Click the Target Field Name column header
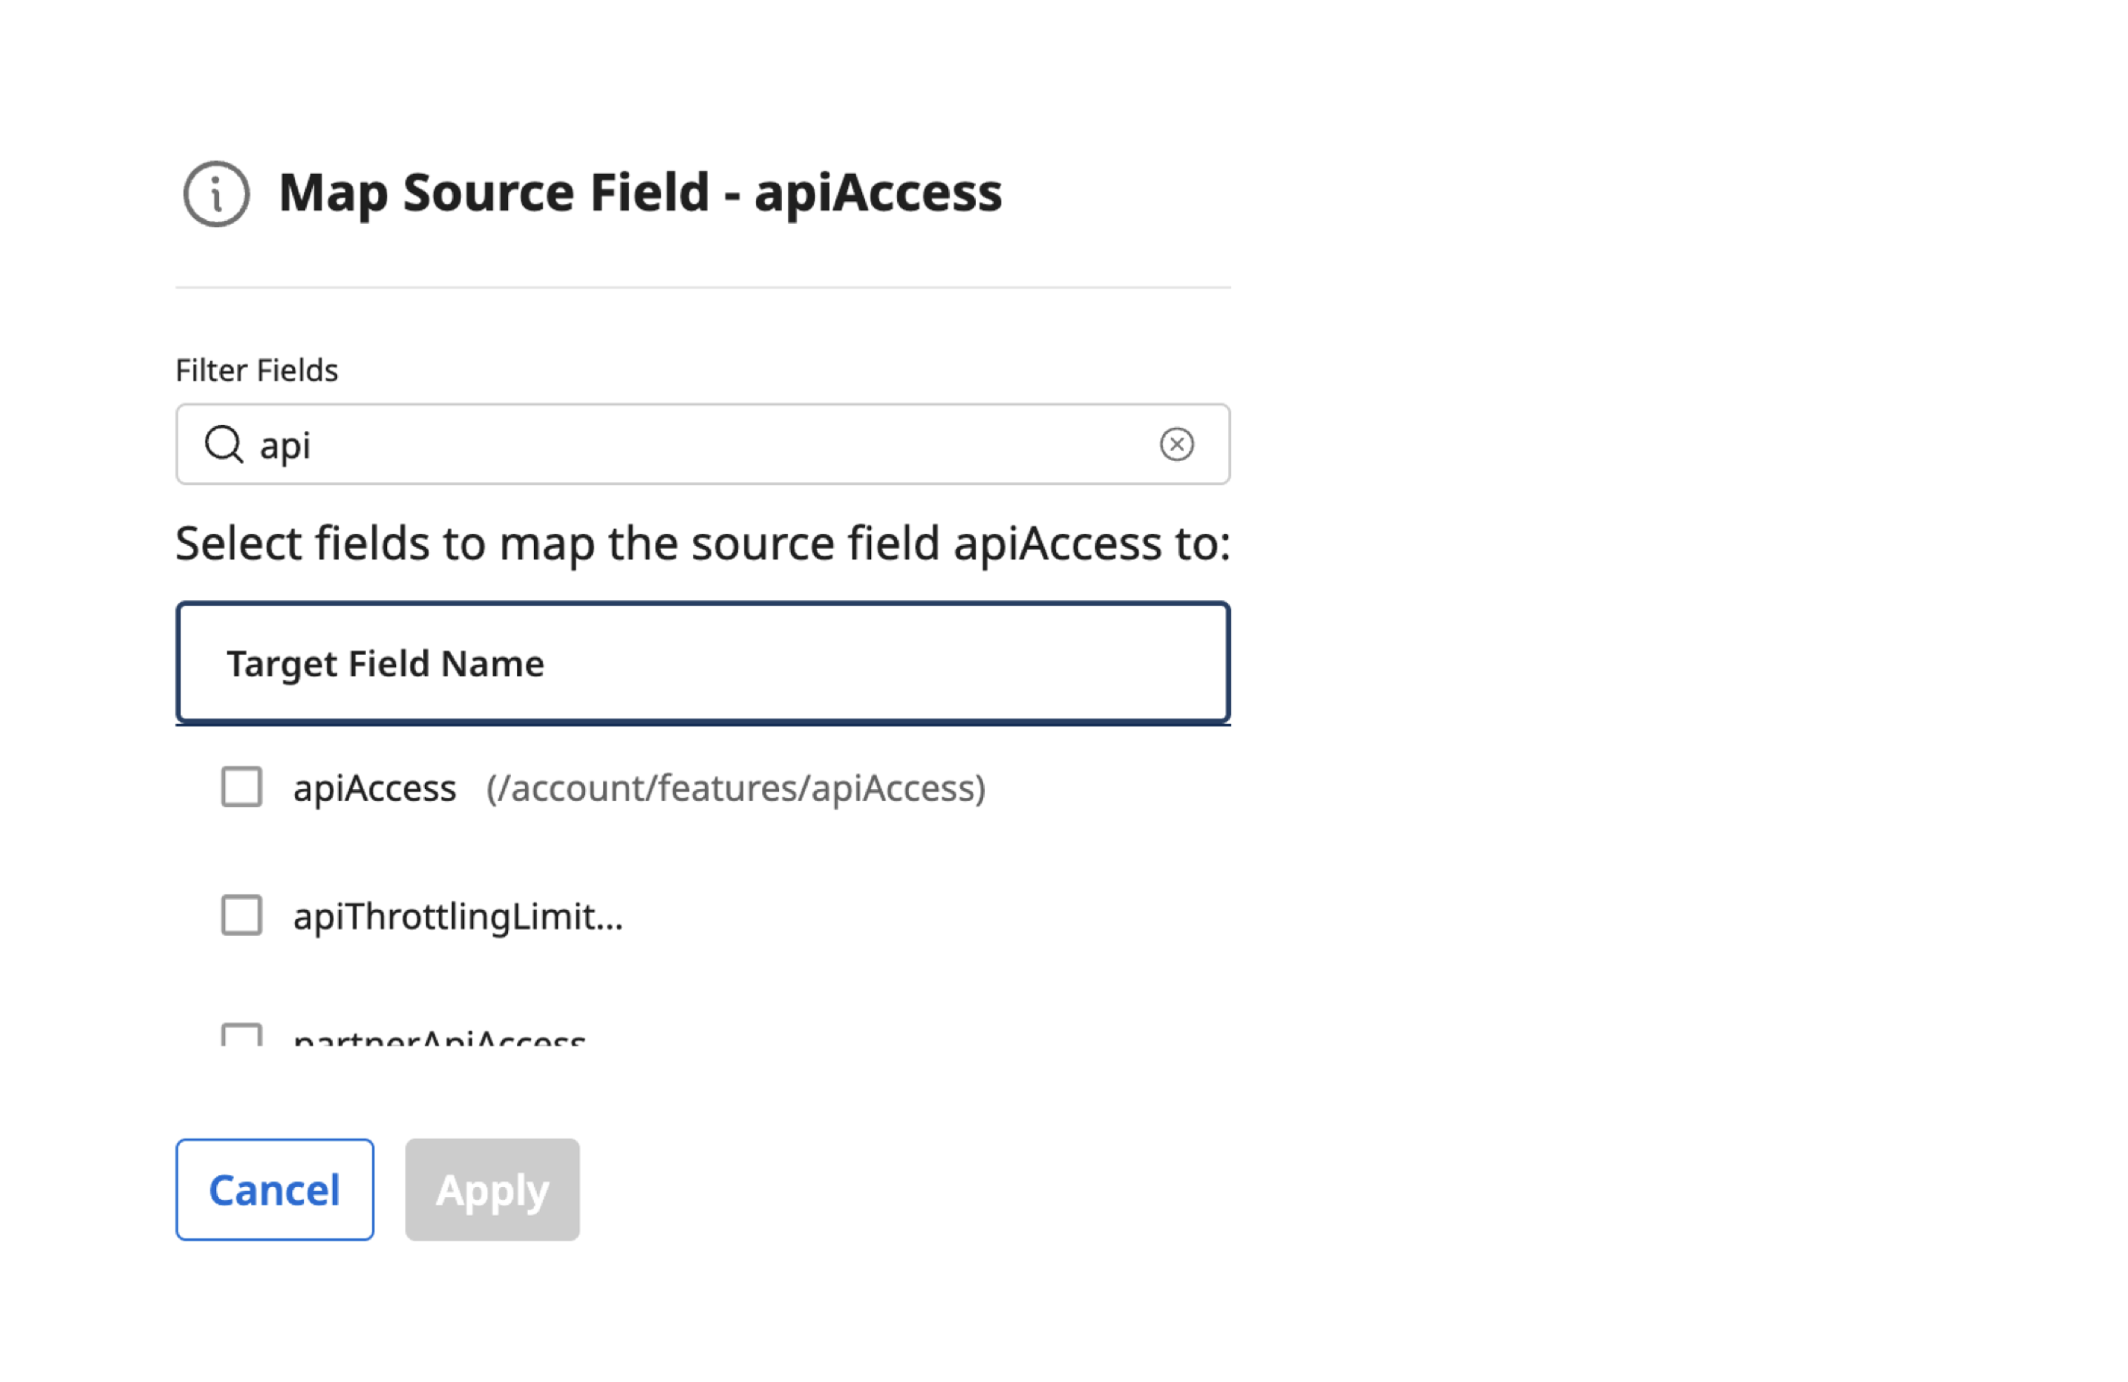This screenshot has width=2128, height=1382. (x=384, y=664)
